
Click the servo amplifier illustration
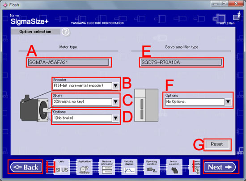(x=146, y=105)
